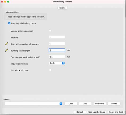Screen dimensions: 126x115
Task: Add a new preset
Action: tap(85, 104)
